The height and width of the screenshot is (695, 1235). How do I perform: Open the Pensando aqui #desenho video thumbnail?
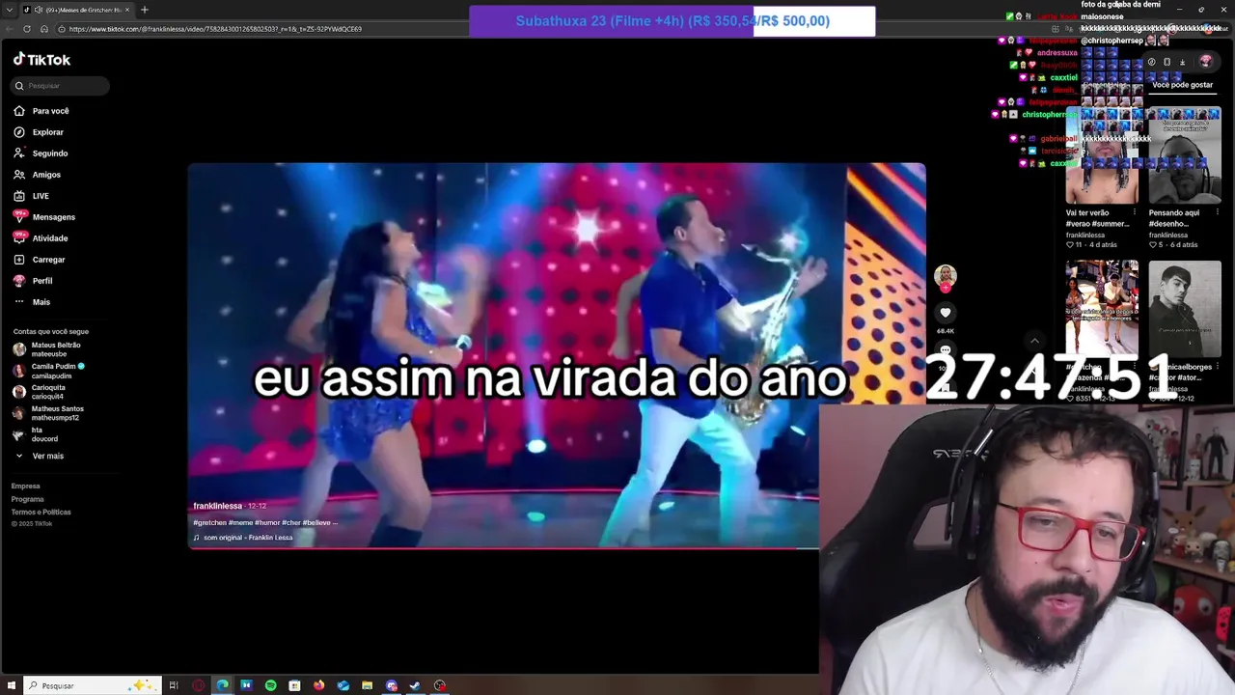coord(1185,155)
